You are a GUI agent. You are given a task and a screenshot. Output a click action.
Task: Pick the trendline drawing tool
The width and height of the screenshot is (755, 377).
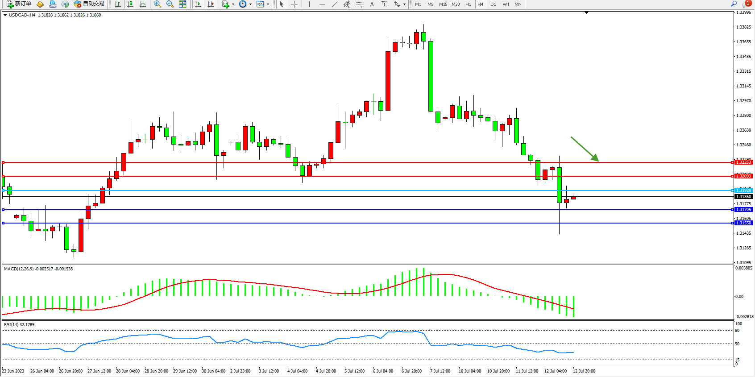click(334, 4)
